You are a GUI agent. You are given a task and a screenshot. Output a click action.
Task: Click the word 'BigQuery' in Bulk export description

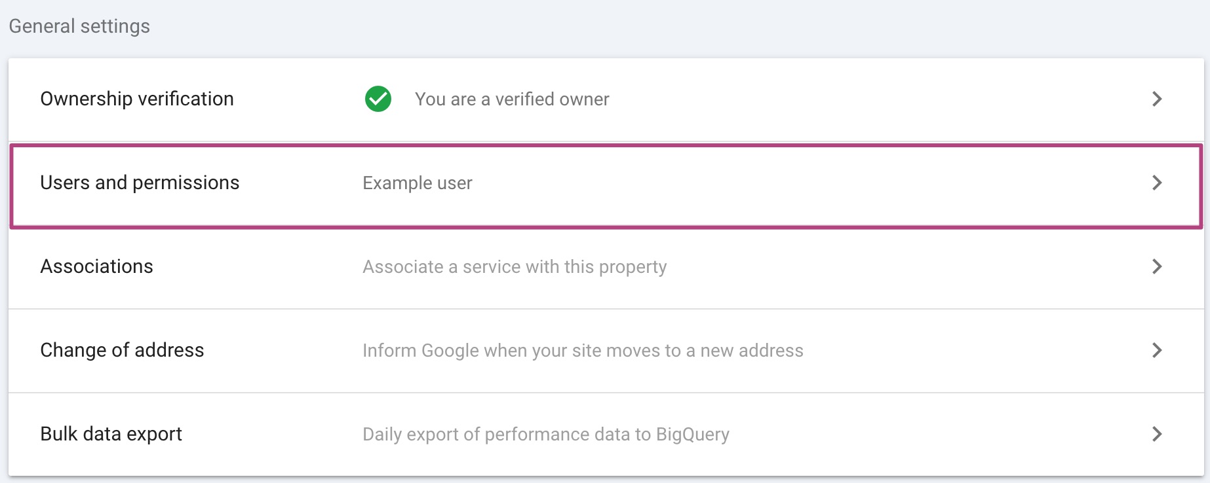click(692, 435)
